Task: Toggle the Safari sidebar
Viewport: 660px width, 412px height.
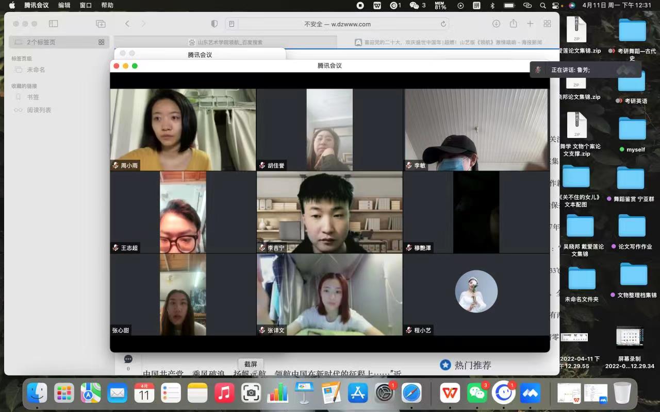Action: click(53, 24)
